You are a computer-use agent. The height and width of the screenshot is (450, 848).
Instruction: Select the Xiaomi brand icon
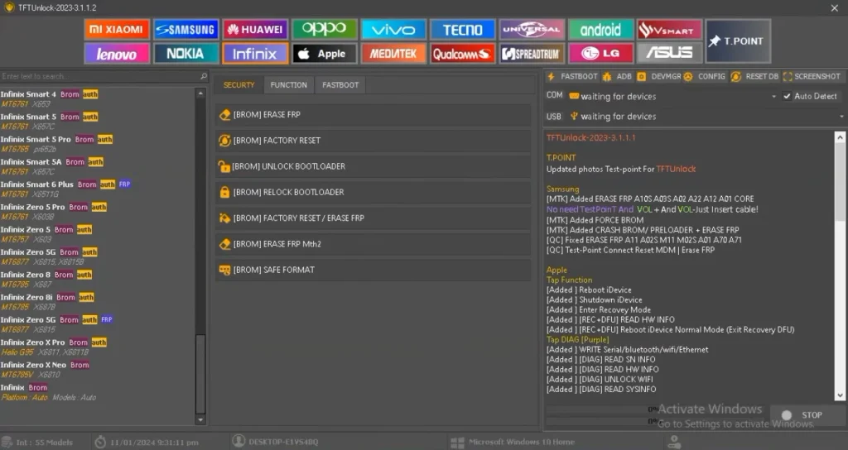(x=116, y=30)
